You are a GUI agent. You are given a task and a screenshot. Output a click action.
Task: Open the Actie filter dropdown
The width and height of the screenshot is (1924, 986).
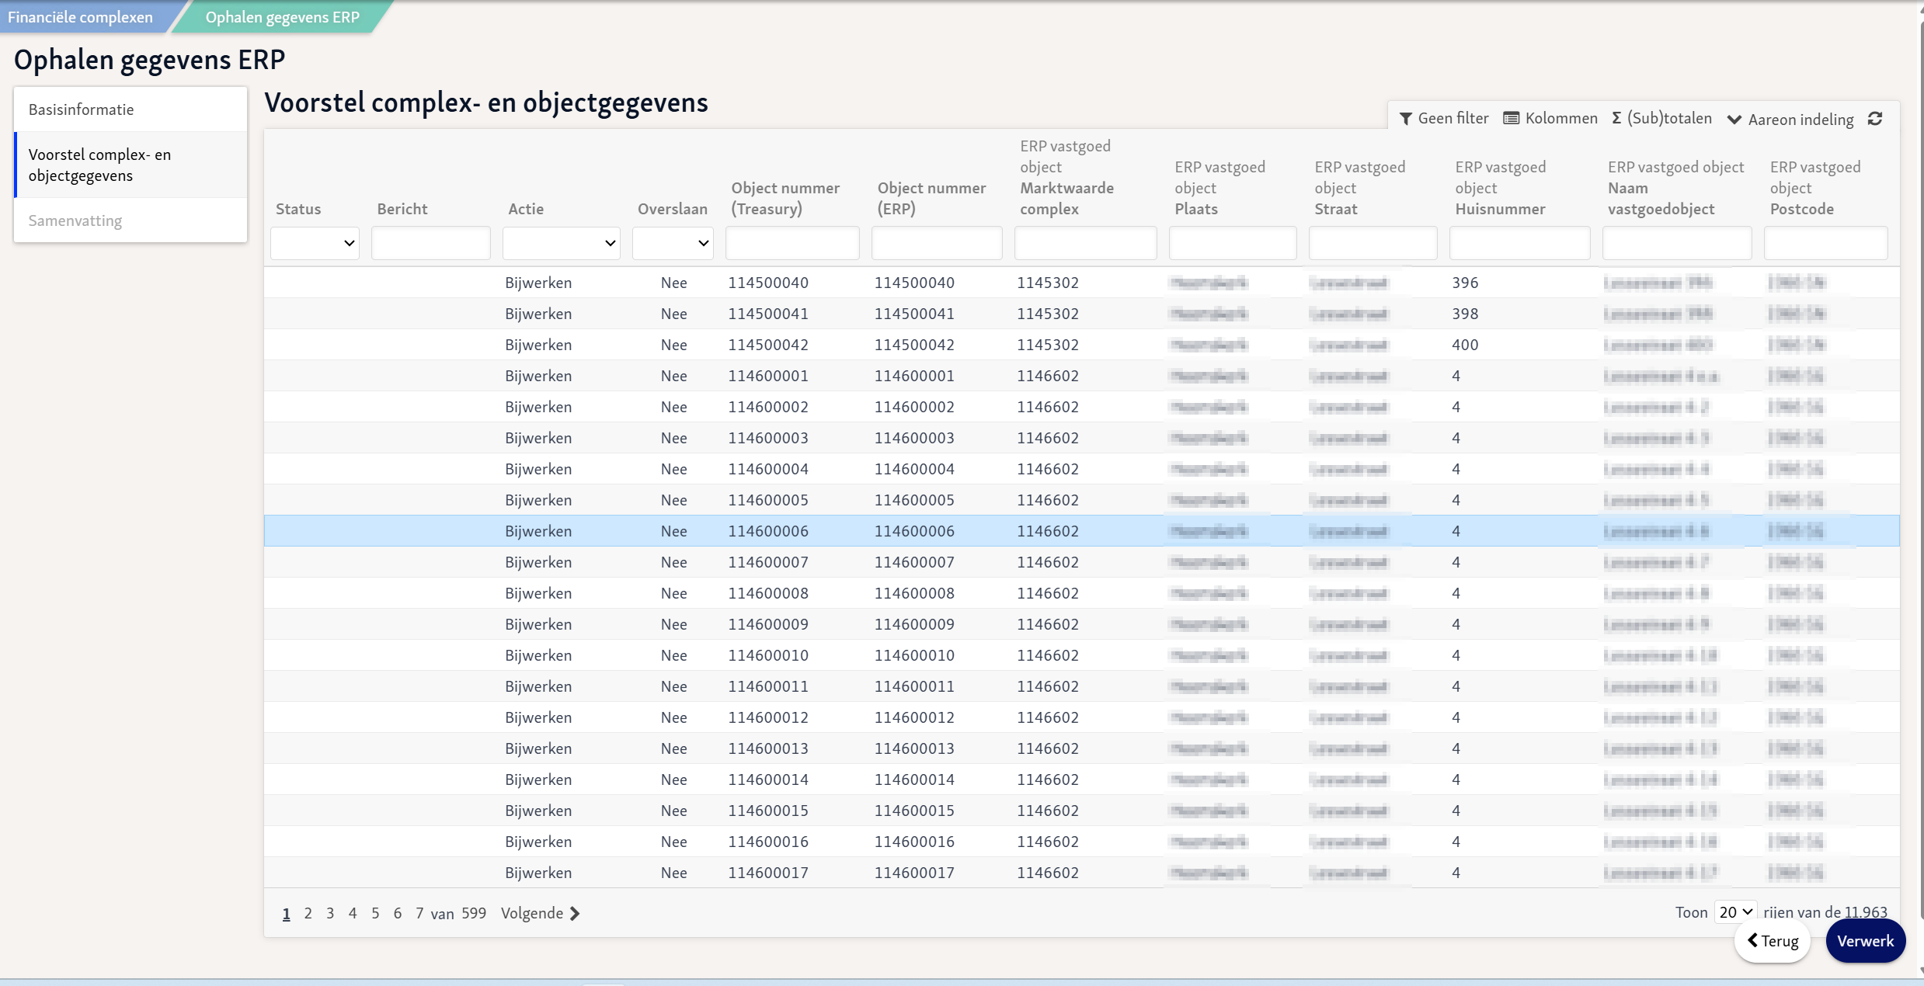click(x=561, y=243)
